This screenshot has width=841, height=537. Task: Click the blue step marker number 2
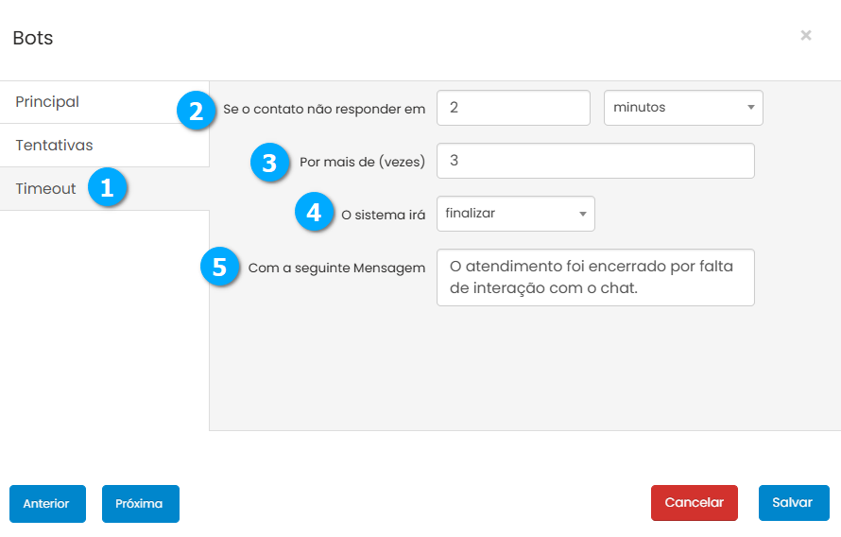point(196,111)
